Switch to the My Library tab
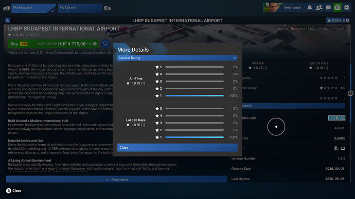 tap(80, 8)
